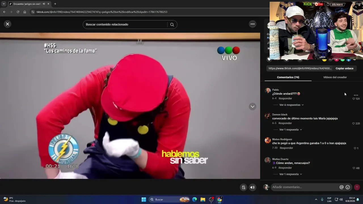
Task: Mute the tab via its audio icon
Action: (x=44, y=4)
